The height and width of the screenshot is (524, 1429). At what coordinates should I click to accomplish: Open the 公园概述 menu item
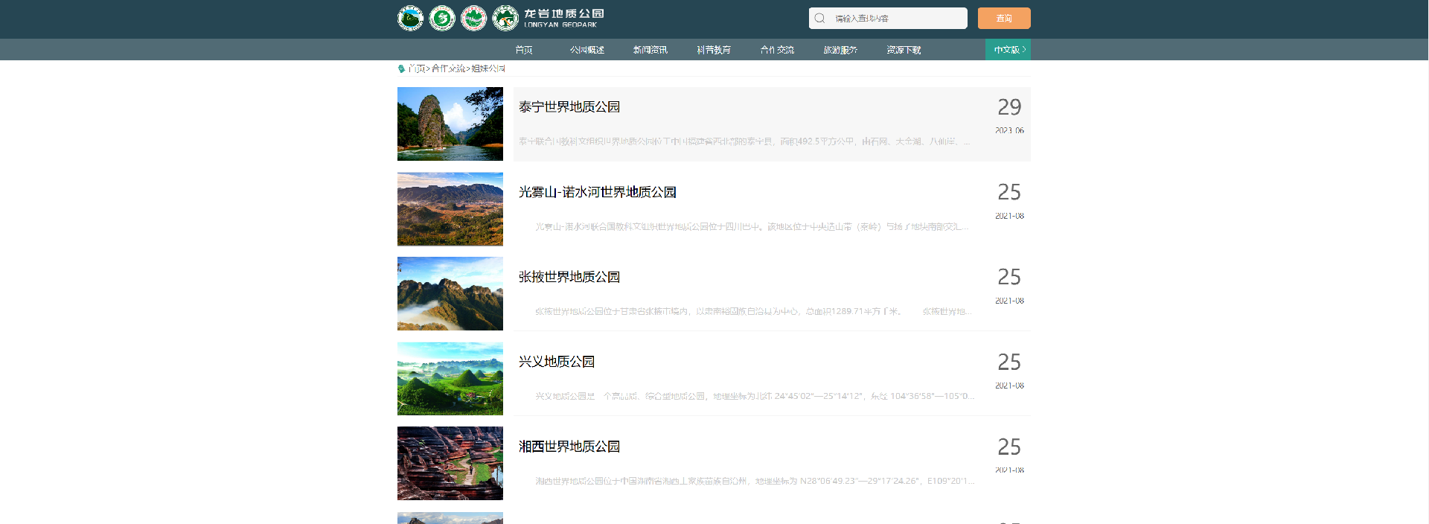[x=587, y=50]
